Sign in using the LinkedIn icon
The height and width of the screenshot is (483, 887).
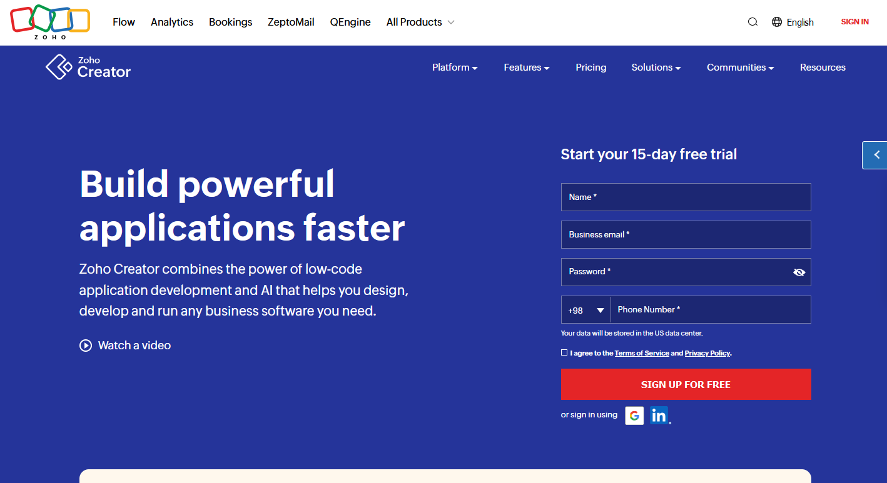coord(659,415)
